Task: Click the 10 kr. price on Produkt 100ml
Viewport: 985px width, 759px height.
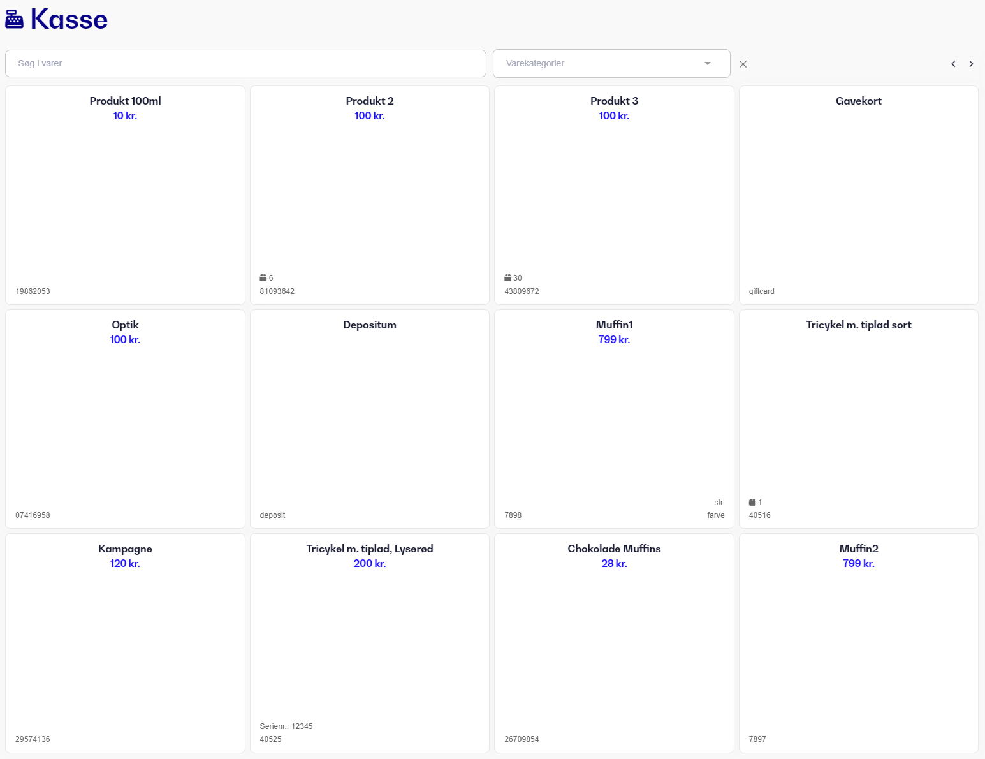Action: (125, 115)
